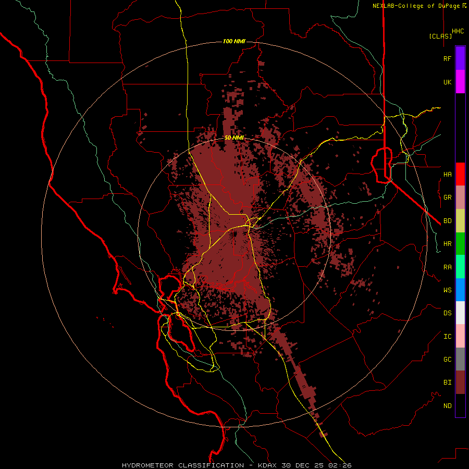Screen dimensions: 469x469
Task: Click the "HHC" product code text
Action: [x=458, y=31]
